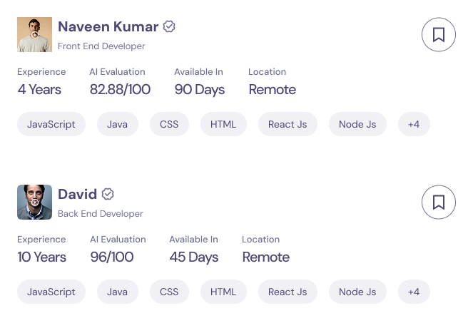
Task: Click David's verified badge icon
Action: tap(108, 194)
